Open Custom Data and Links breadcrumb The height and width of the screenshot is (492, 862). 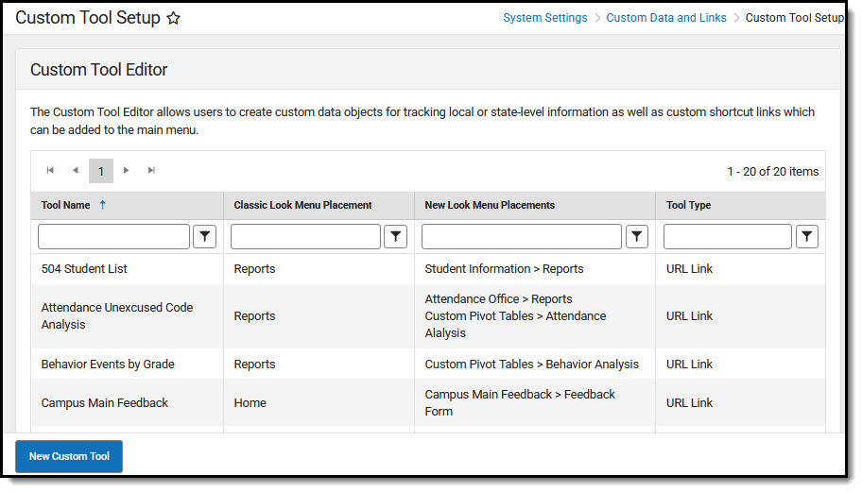pos(666,18)
